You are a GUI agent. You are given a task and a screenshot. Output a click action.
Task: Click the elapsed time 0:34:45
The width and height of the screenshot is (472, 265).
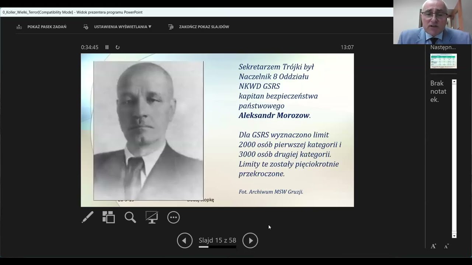tap(90, 47)
